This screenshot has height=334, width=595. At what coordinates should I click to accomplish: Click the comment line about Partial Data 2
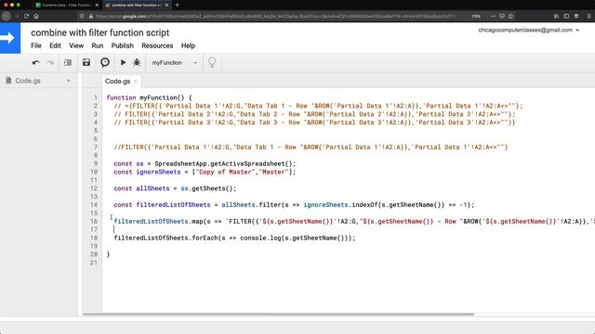click(x=314, y=114)
